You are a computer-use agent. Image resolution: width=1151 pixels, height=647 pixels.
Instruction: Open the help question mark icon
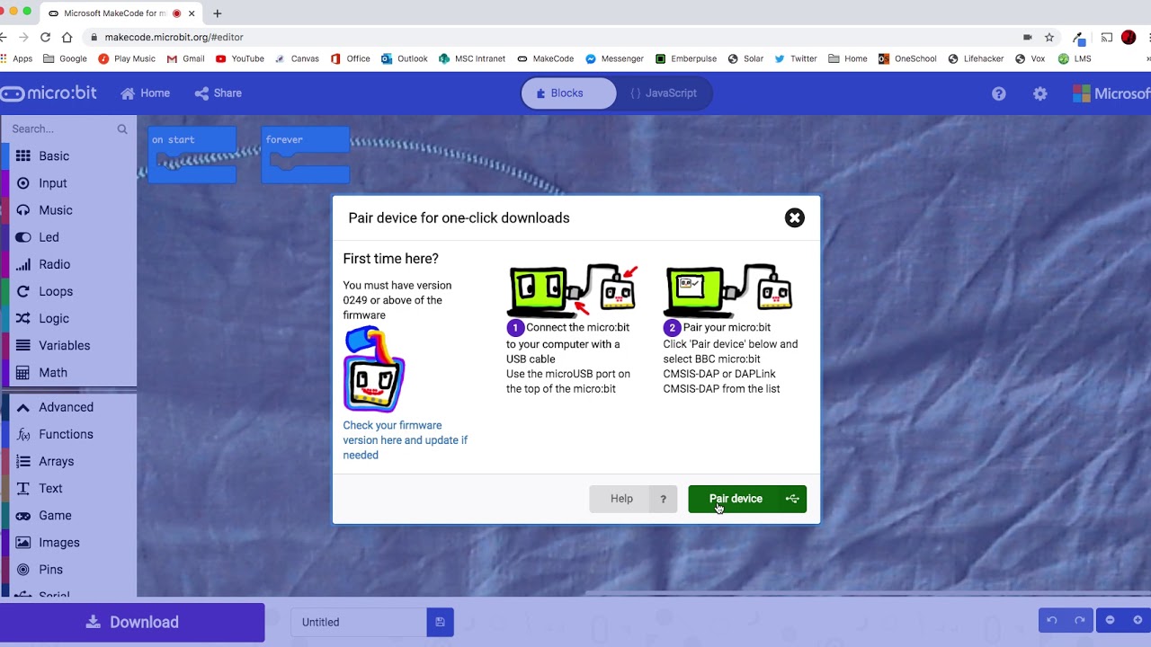999,93
